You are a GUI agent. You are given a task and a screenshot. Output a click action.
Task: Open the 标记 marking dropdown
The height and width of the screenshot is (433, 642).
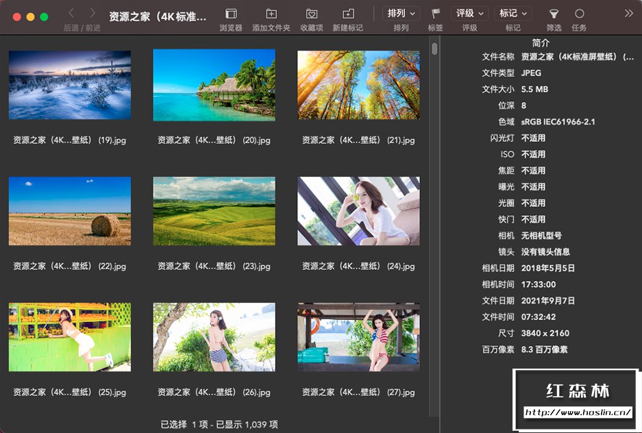(513, 13)
